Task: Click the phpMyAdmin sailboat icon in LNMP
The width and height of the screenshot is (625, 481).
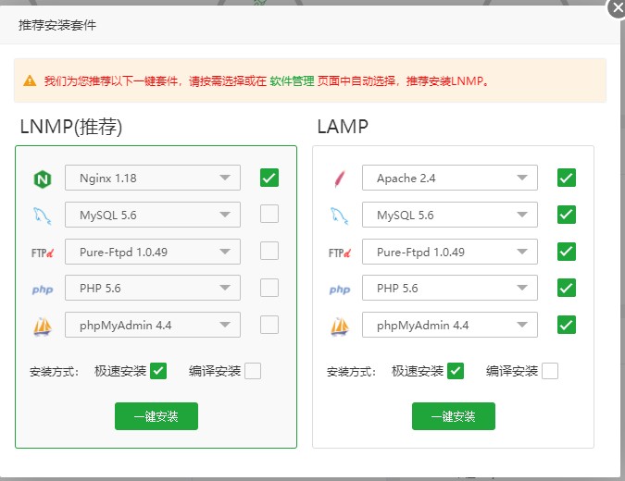Action: pos(43,327)
